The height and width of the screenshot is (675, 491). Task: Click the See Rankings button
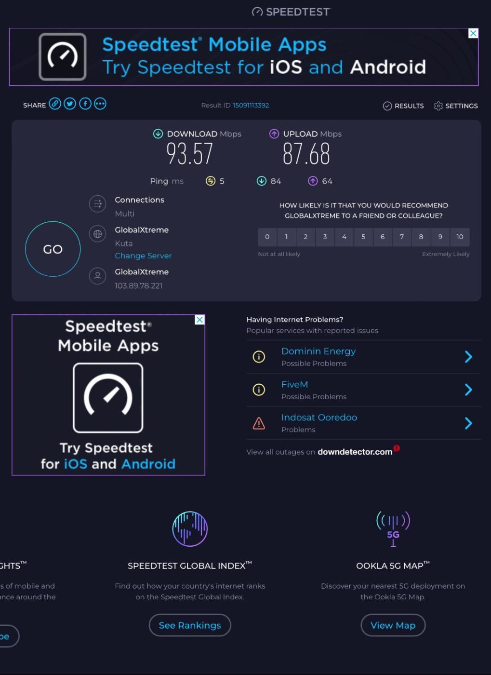[x=190, y=625]
